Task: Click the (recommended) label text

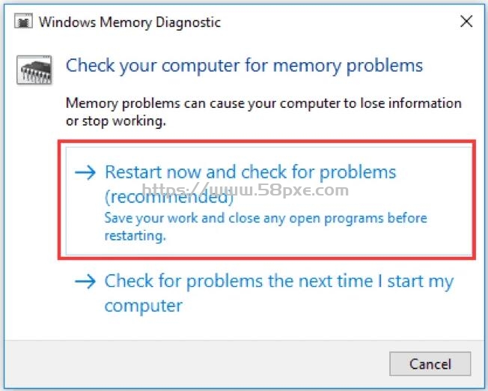Action: click(x=169, y=197)
